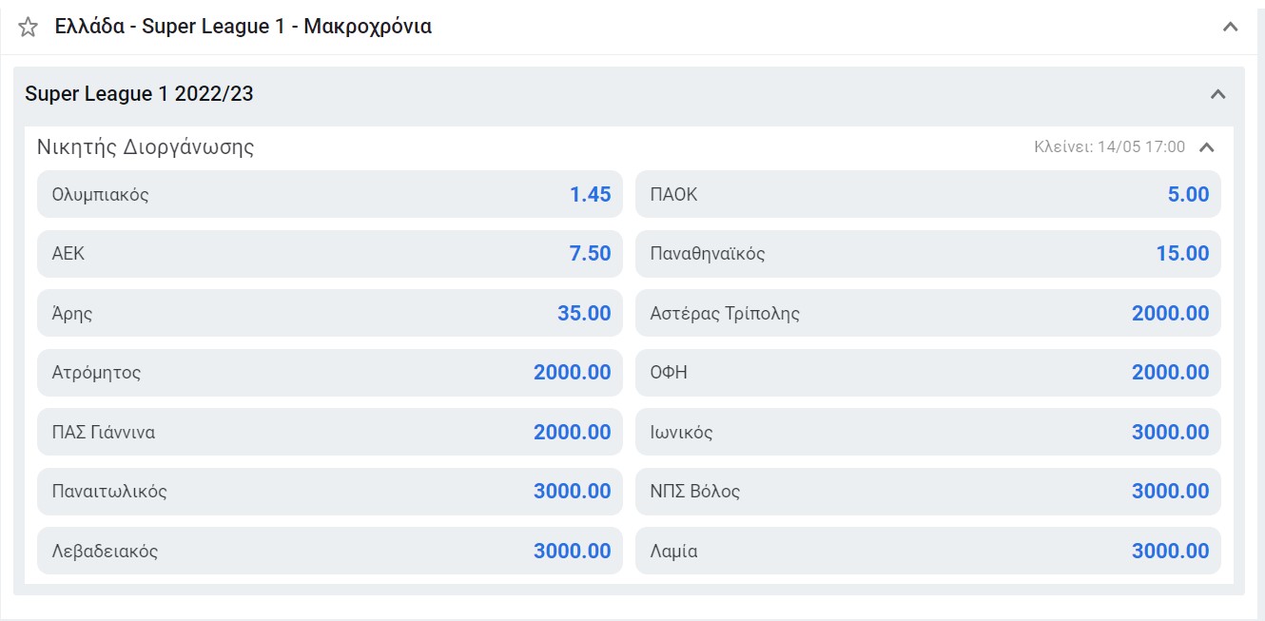Click the Παναιτωλικός odds button
The width and height of the screenshot is (1265, 621).
pyautogui.click(x=330, y=492)
